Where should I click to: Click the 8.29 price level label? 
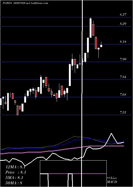[x=123, y=24]
